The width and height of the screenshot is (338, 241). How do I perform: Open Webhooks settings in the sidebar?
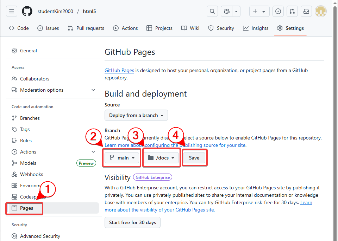click(x=32, y=174)
